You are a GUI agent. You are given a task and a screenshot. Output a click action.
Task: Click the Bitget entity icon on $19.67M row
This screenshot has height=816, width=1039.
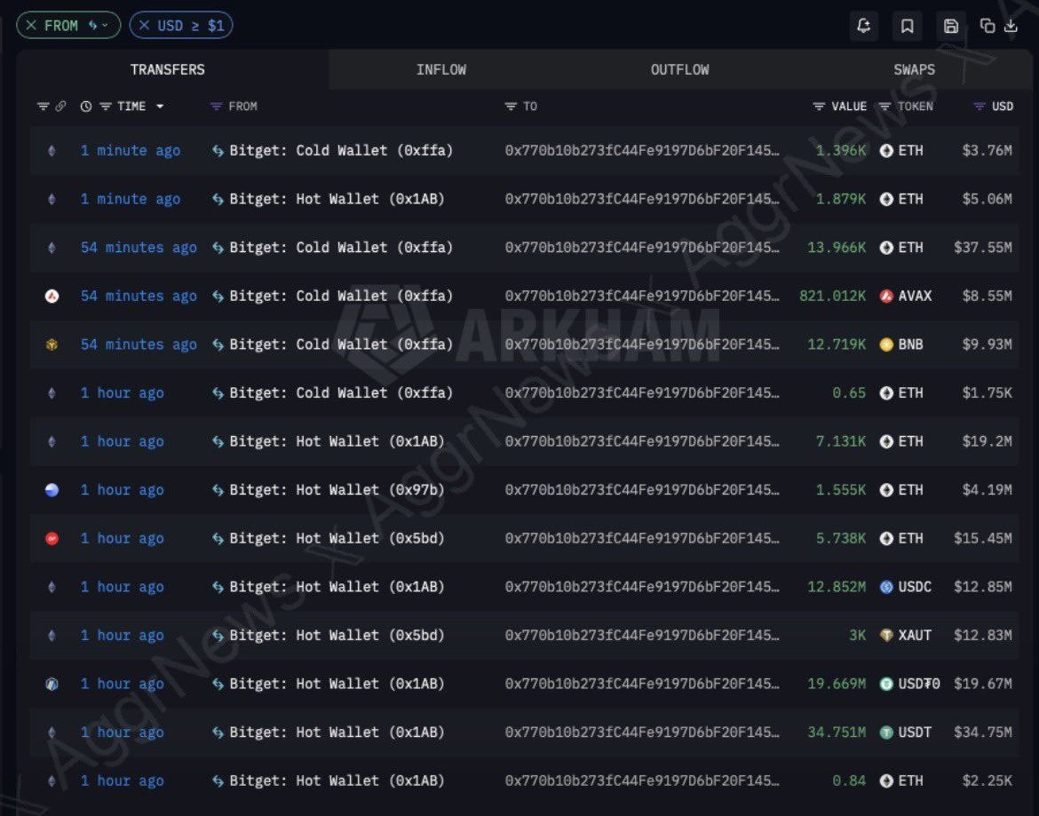(x=218, y=685)
